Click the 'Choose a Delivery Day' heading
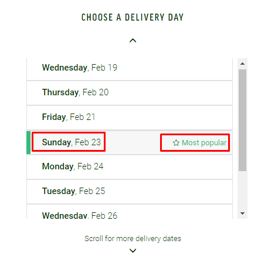 point(133,17)
